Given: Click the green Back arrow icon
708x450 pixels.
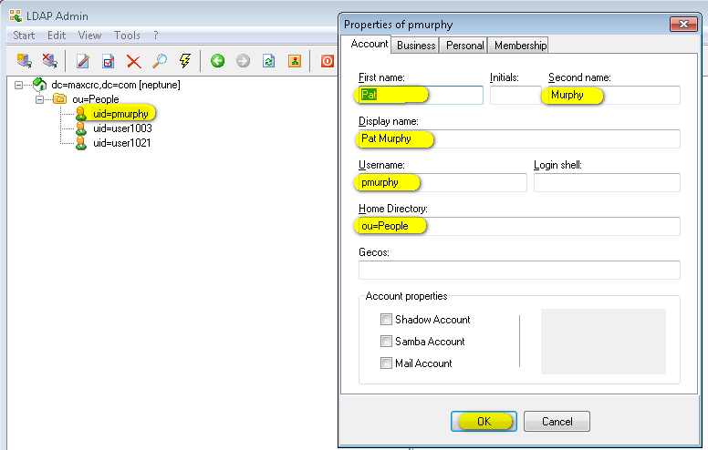Looking at the screenshot, I should tap(218, 60).
